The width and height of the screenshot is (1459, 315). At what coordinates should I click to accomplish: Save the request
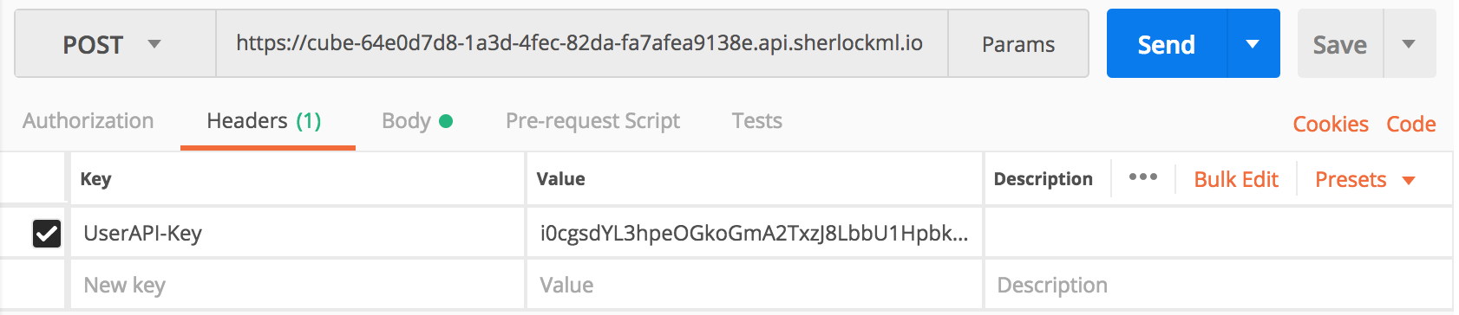1340,44
